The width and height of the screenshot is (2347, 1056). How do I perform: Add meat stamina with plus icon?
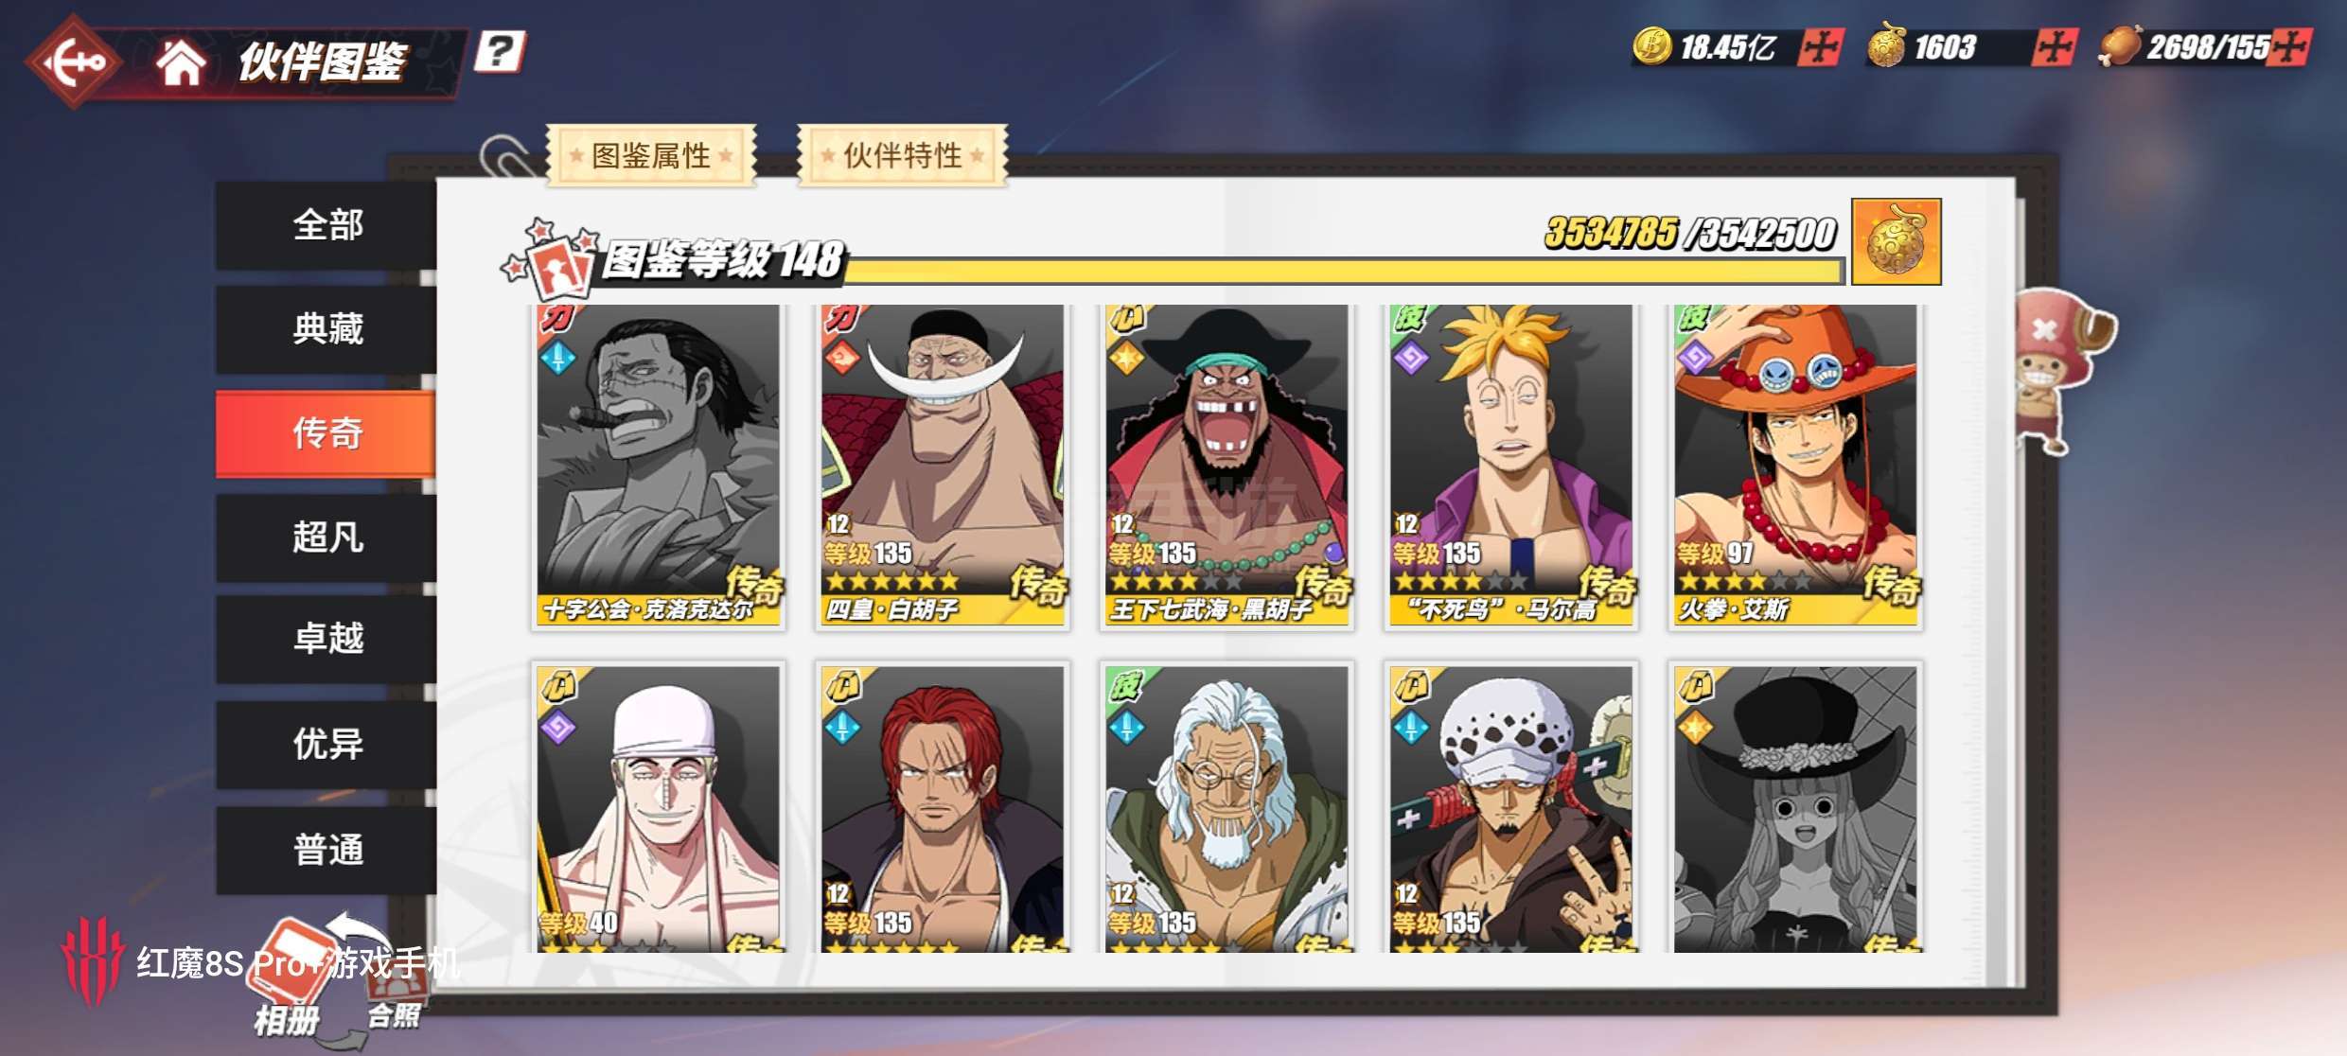2291,47
